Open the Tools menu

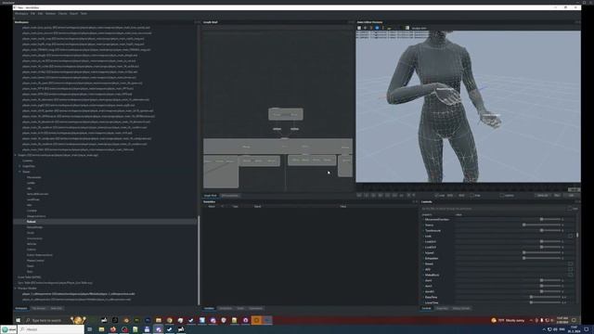coord(84,13)
